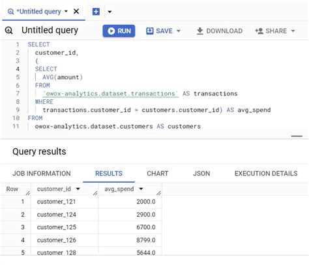Click the query icon beside the Untitled query title

(x=9, y=31)
